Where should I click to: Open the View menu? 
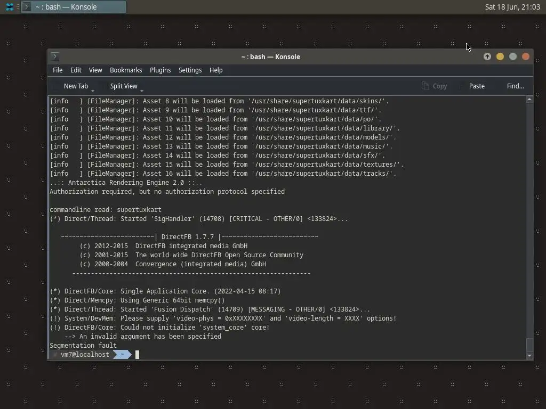95,70
